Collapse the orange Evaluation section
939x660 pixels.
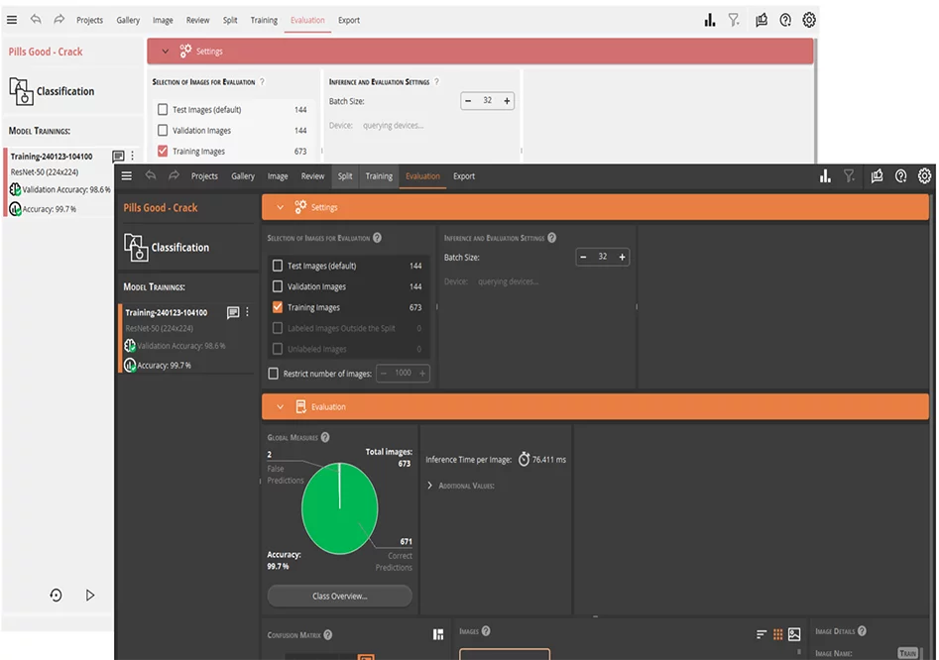coord(280,407)
